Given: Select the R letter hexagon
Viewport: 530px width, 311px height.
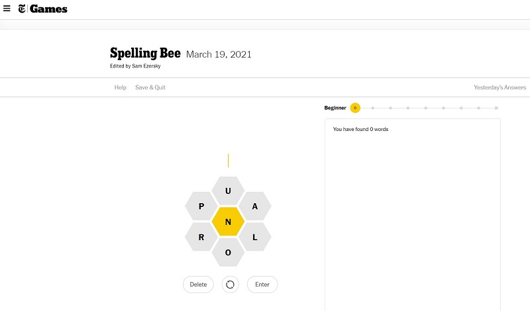Looking at the screenshot, I should click(201, 237).
